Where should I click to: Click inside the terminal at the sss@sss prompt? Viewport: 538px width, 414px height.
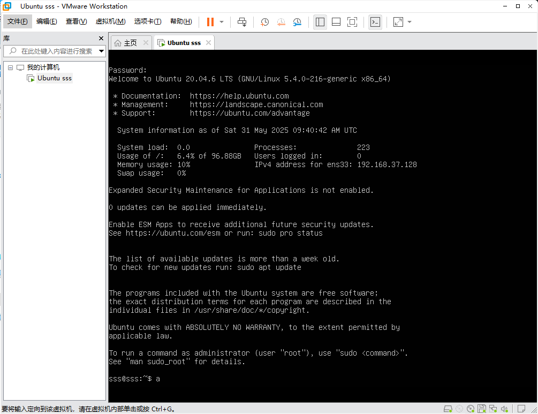(134, 379)
